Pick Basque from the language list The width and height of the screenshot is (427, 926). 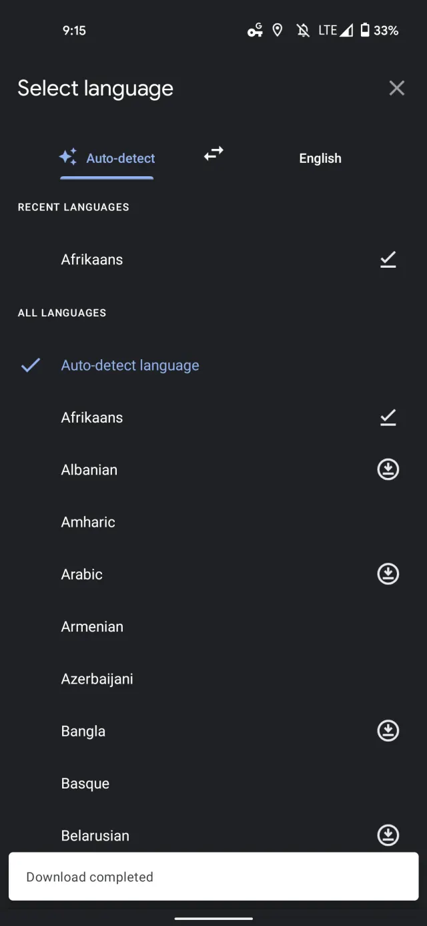click(x=85, y=783)
